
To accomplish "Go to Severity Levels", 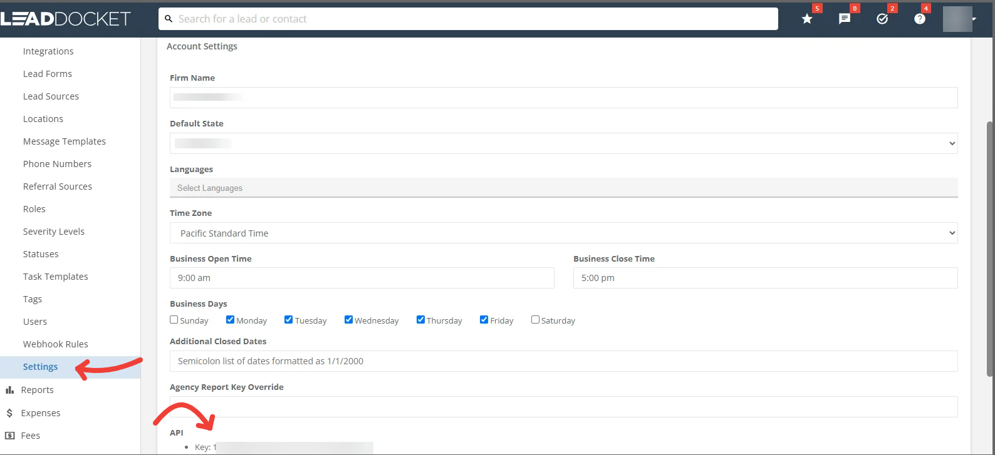I will (54, 232).
